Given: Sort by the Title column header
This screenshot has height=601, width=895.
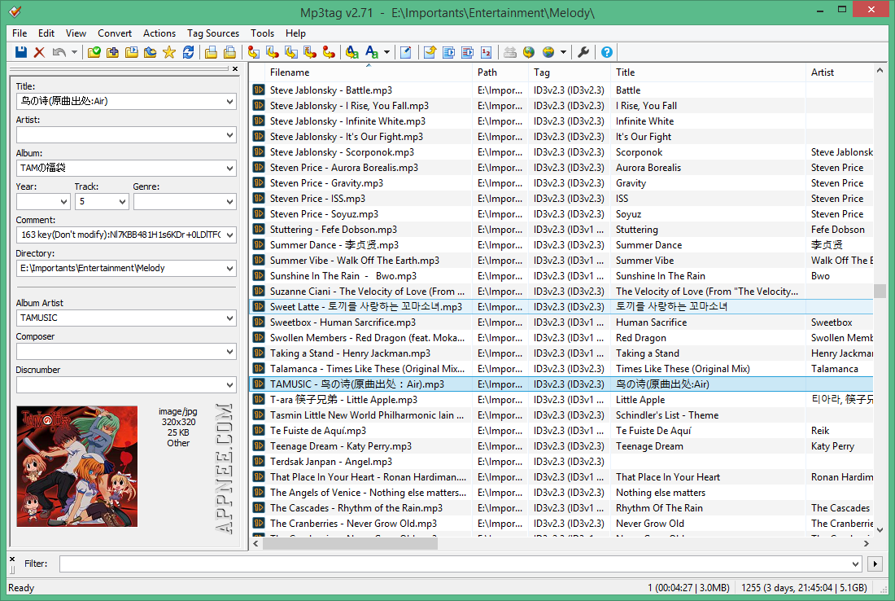Looking at the screenshot, I should click(x=709, y=72).
